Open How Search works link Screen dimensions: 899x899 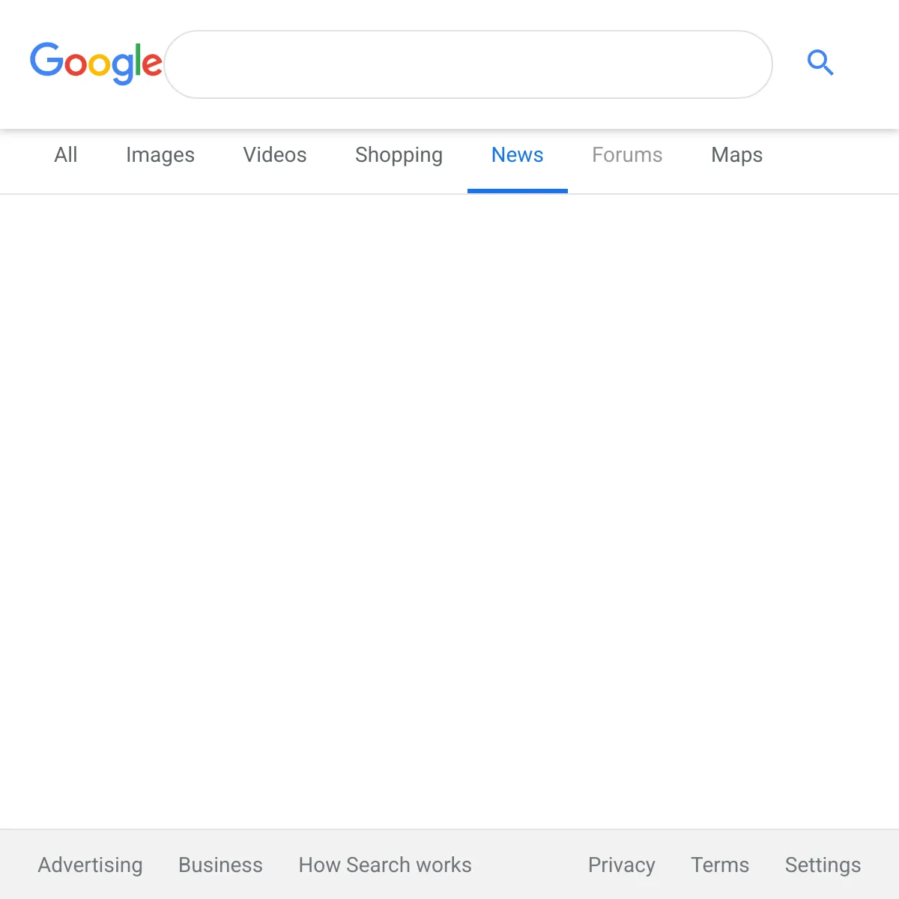385,865
